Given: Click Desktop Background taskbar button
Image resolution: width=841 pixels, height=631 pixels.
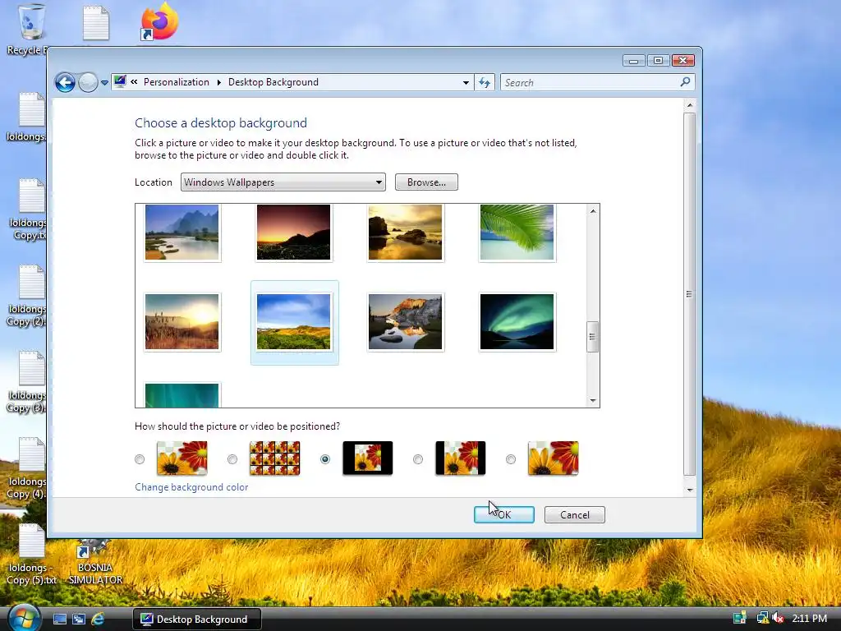Looking at the screenshot, I should tap(197, 619).
